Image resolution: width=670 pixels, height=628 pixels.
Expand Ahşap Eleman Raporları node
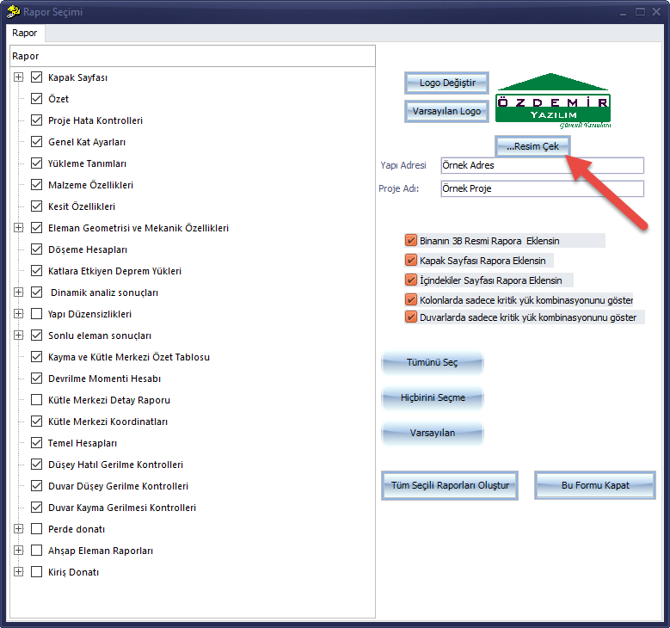[x=18, y=551]
